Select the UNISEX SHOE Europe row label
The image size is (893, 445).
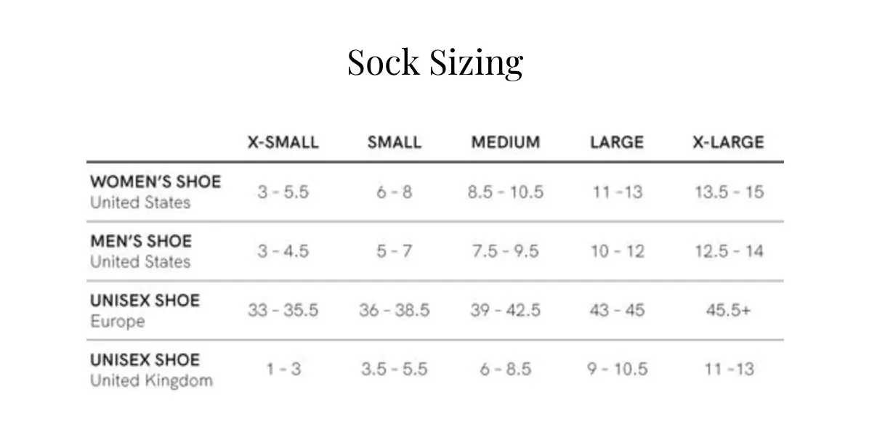coord(145,311)
